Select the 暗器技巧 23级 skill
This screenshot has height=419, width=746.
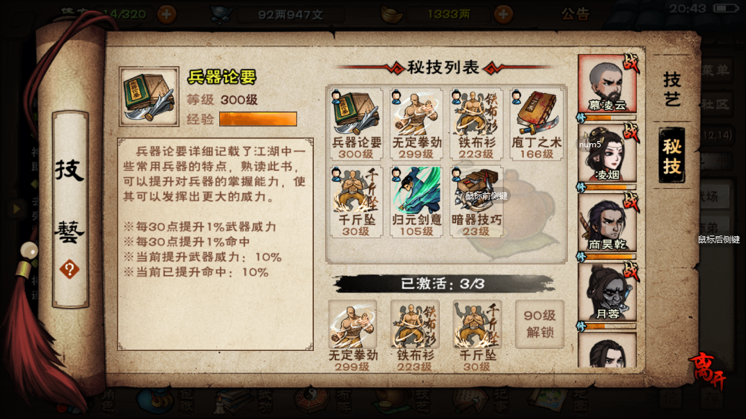click(477, 202)
